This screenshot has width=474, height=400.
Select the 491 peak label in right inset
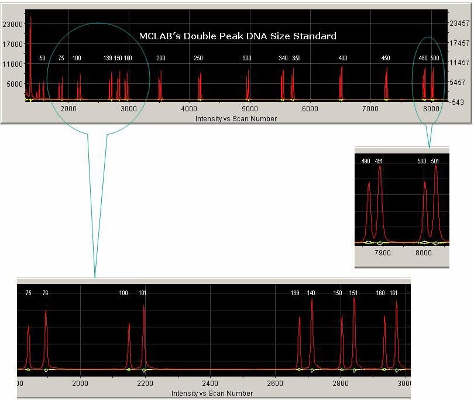pos(379,161)
